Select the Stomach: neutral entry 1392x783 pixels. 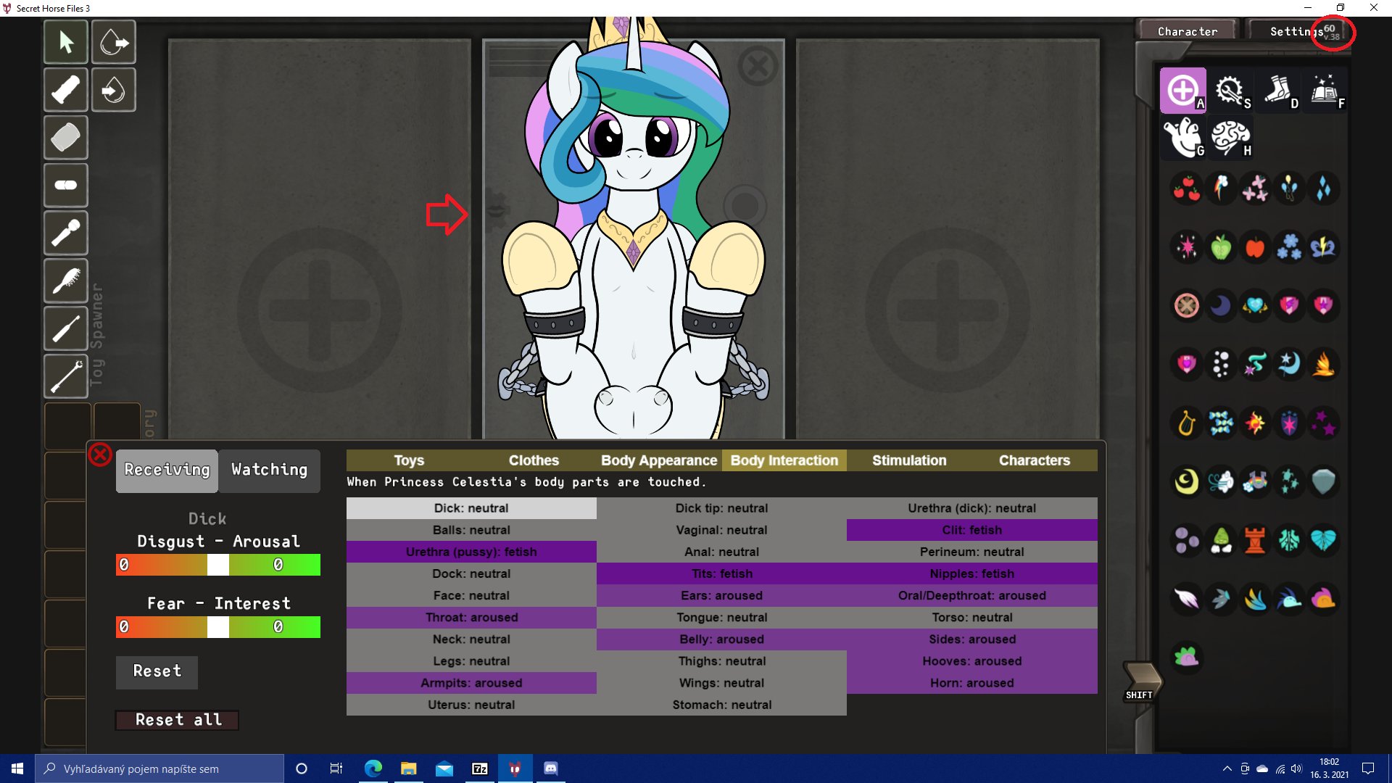pos(722,705)
